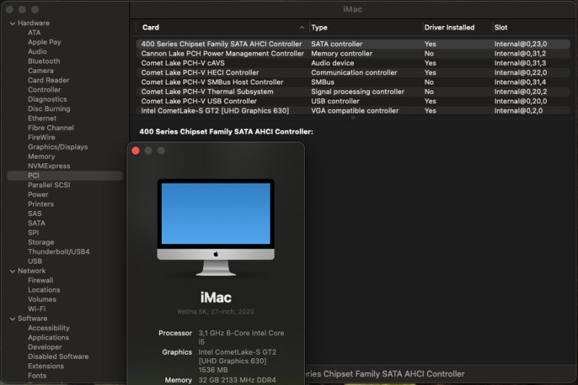Sort by the Slot column header
This screenshot has height=385, width=578.
click(x=501, y=27)
